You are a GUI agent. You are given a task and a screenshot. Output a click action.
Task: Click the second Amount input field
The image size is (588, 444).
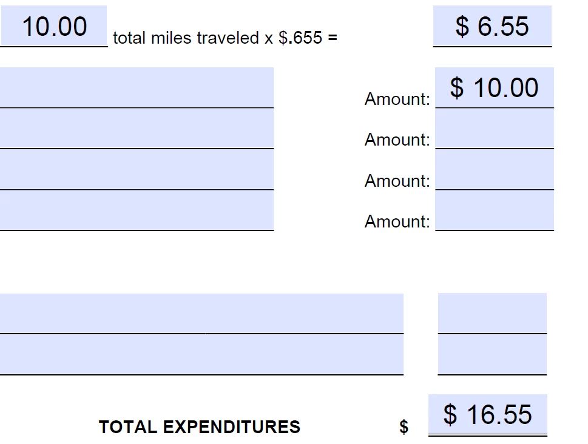(495, 128)
